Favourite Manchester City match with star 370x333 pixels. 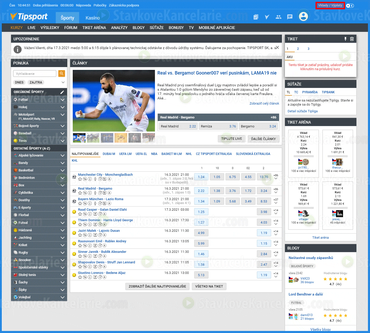(80, 179)
